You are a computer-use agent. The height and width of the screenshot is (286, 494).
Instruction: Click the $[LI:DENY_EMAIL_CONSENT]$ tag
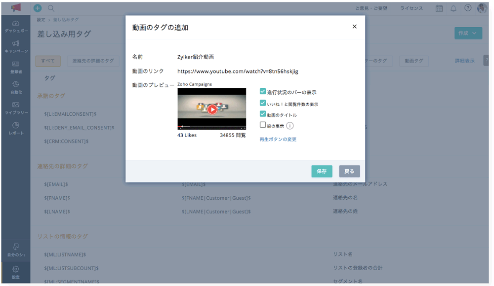(x=79, y=128)
